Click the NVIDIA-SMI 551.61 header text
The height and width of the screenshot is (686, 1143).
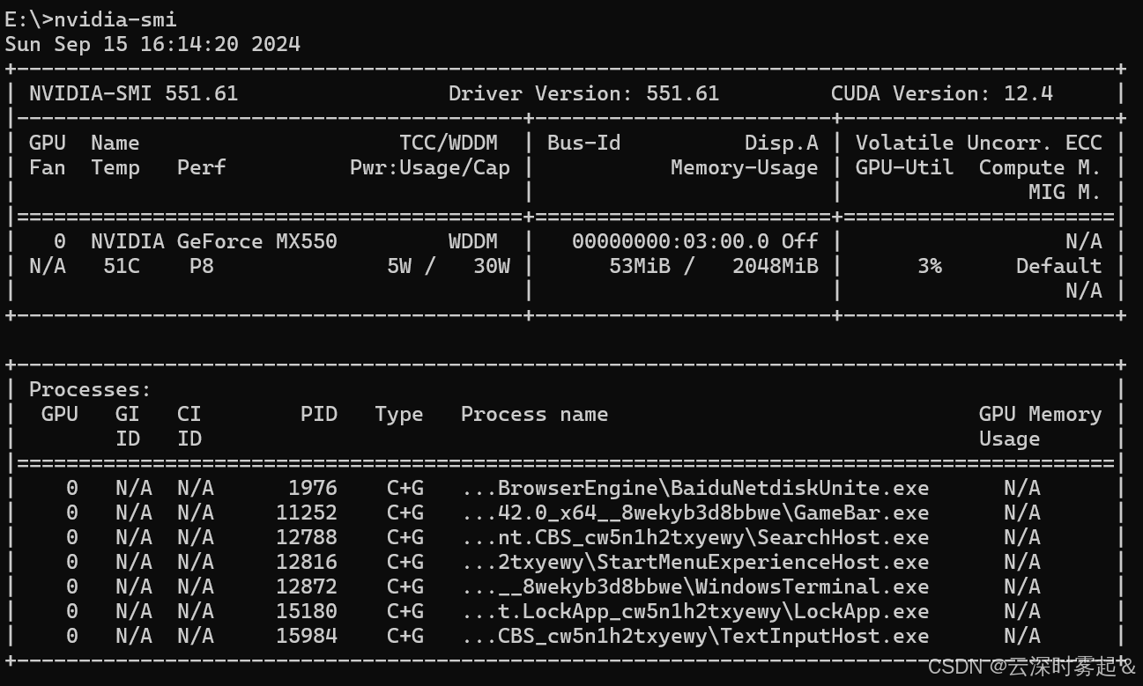click(133, 93)
